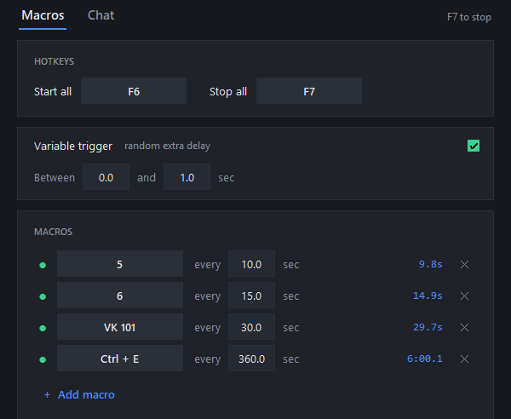Click the MACROS section heading
Image resolution: width=511 pixels, height=419 pixels.
tap(54, 232)
